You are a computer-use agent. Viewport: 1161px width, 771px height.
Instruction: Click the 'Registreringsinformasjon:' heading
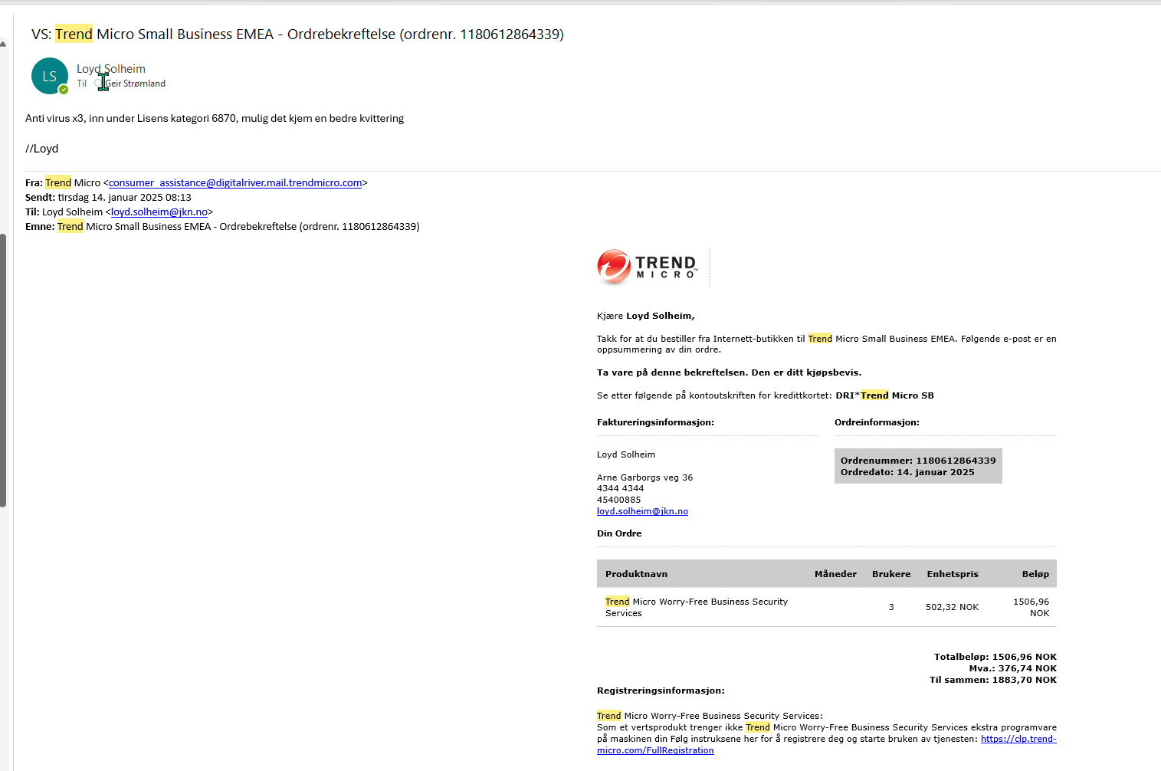[x=661, y=691]
